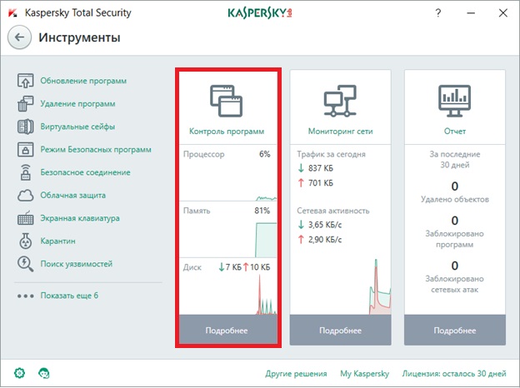
Task: Click the Отчет monitor chart icon
Action: pos(455,101)
